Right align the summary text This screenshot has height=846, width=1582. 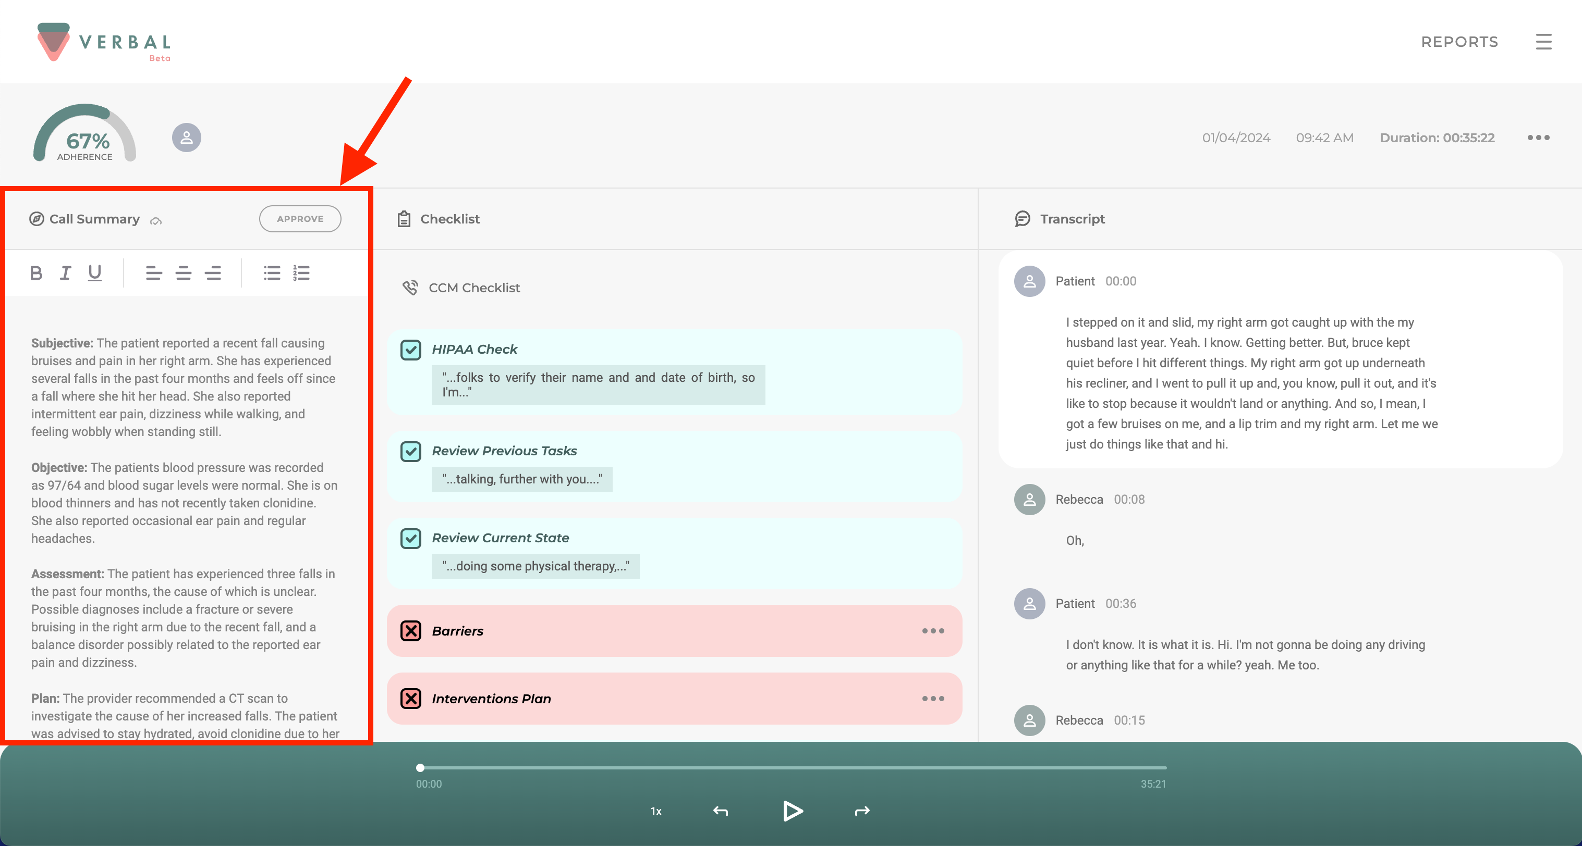coord(213,273)
